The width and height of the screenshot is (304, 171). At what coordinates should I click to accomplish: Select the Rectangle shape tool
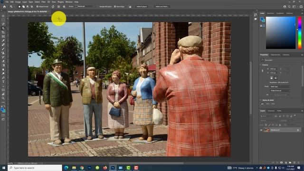click(x=3, y=90)
